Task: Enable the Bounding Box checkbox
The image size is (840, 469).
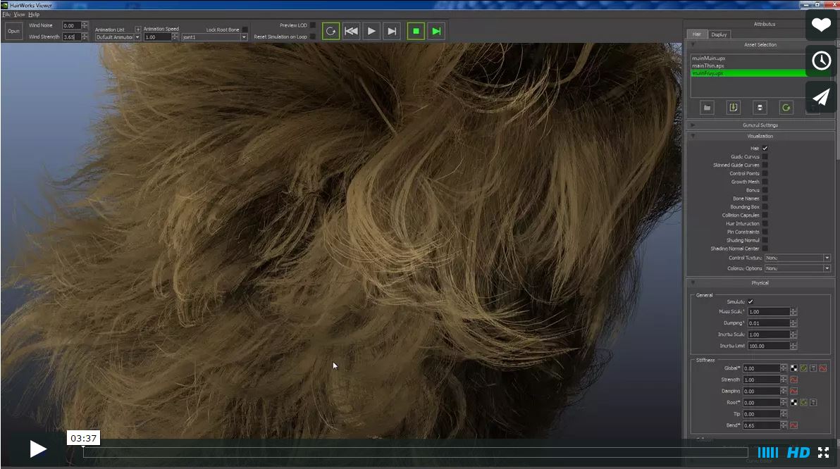Action: coord(765,206)
